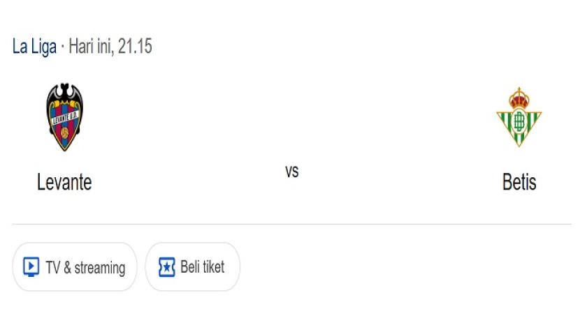Click the Levante club crest
This screenshot has width=580, height=325.
tap(64, 116)
